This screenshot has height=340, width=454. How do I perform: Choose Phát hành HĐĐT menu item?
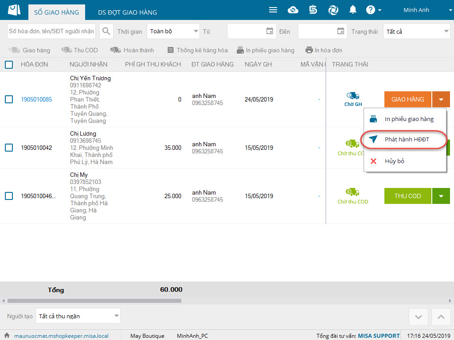point(405,140)
